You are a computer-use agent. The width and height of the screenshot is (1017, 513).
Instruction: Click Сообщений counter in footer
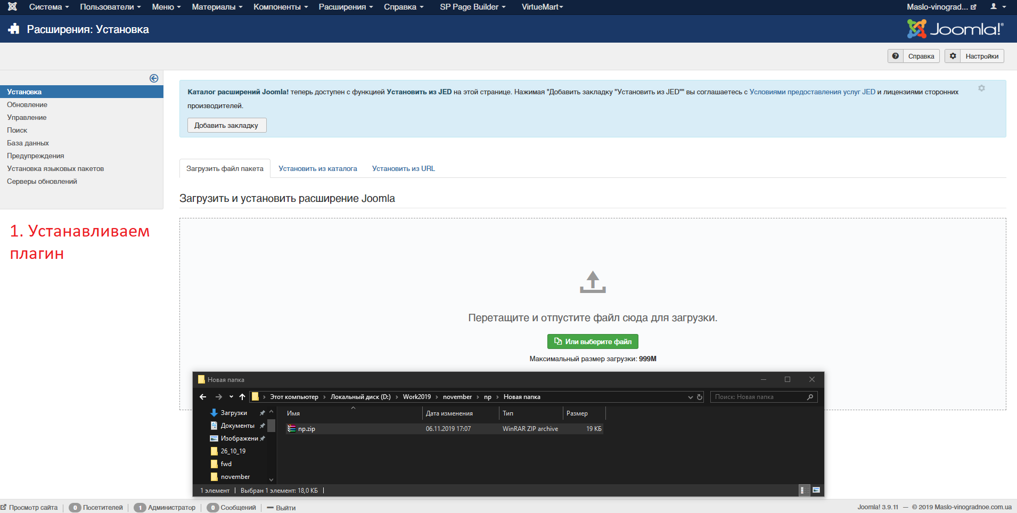tap(232, 508)
